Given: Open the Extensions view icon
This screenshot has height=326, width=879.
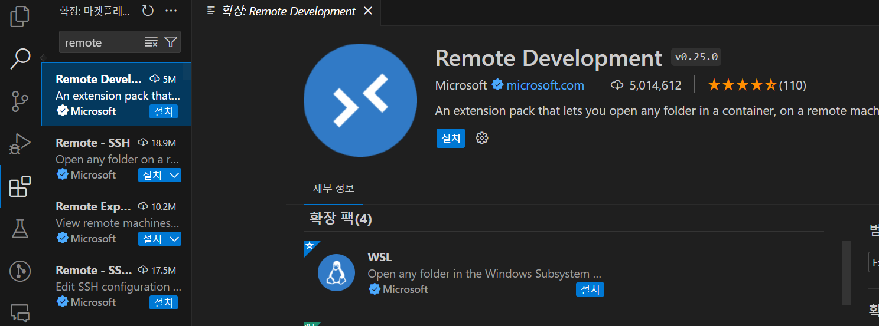Looking at the screenshot, I should pos(20,186).
